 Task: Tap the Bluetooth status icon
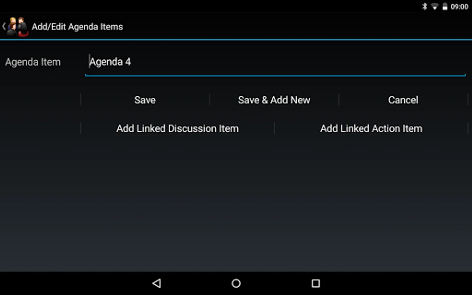pyautogui.click(x=425, y=6)
